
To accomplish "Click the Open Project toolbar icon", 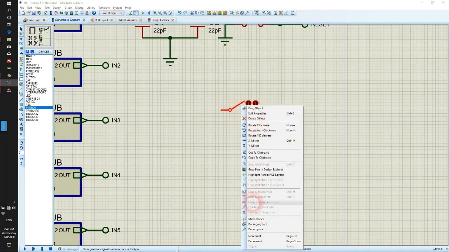I will coord(28,13).
